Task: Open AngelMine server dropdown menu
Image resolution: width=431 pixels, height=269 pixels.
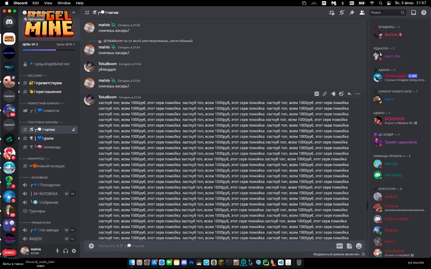Action: pos(74,13)
